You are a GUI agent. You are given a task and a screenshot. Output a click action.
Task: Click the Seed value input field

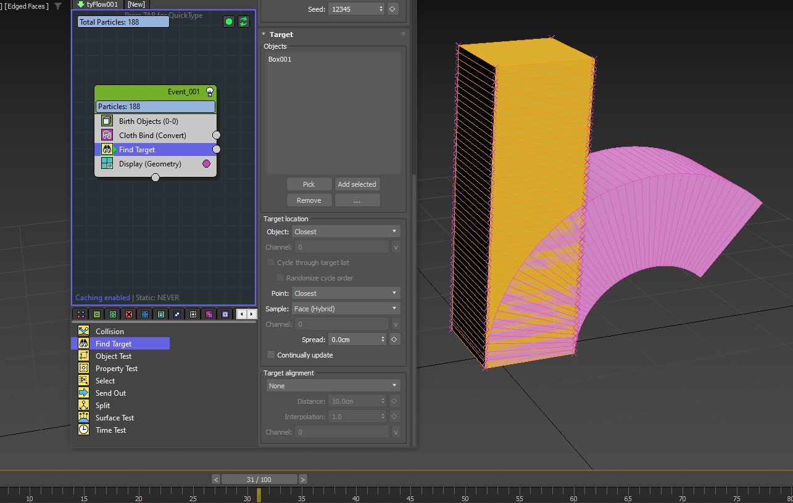[x=352, y=9]
